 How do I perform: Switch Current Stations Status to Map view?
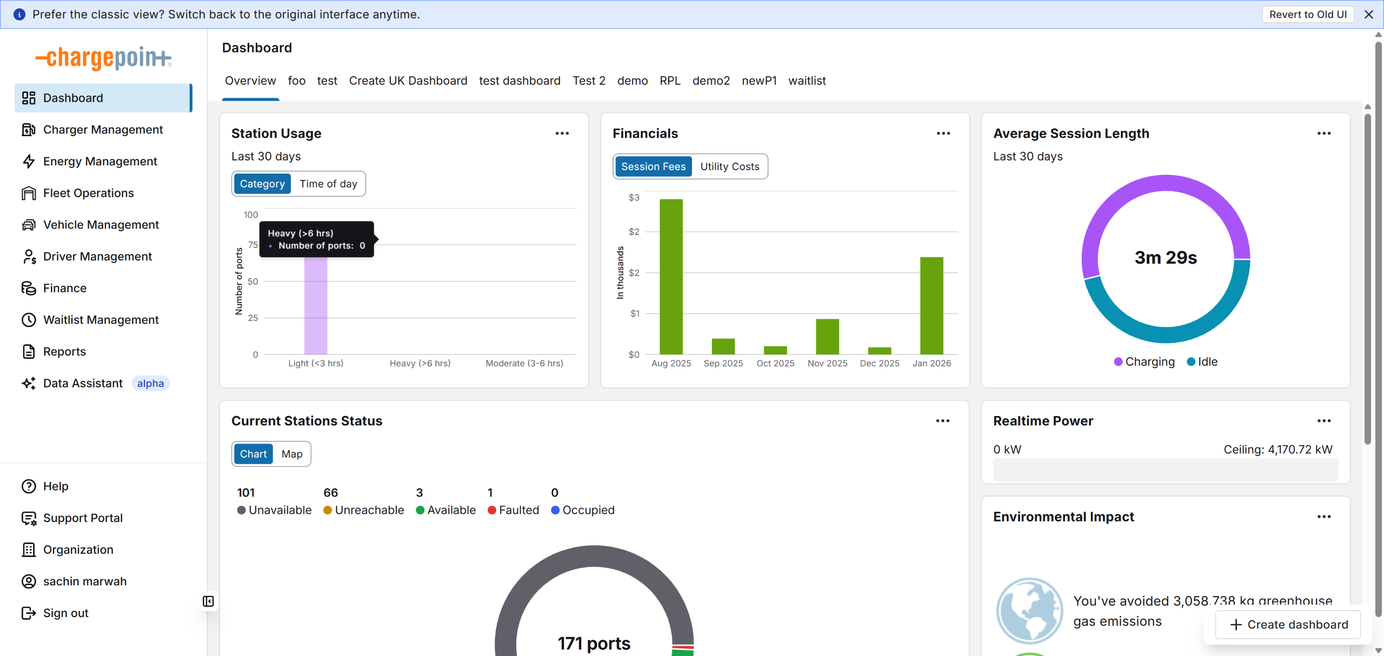point(292,454)
